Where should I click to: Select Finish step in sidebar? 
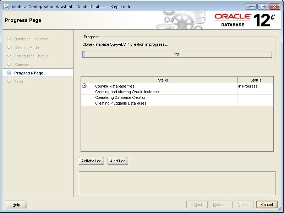[19, 82]
